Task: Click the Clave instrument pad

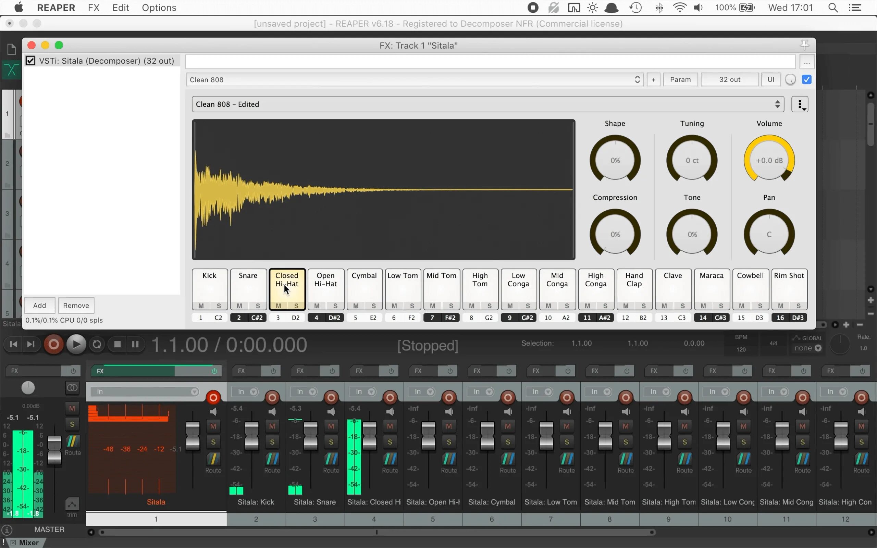Action: coord(672,287)
